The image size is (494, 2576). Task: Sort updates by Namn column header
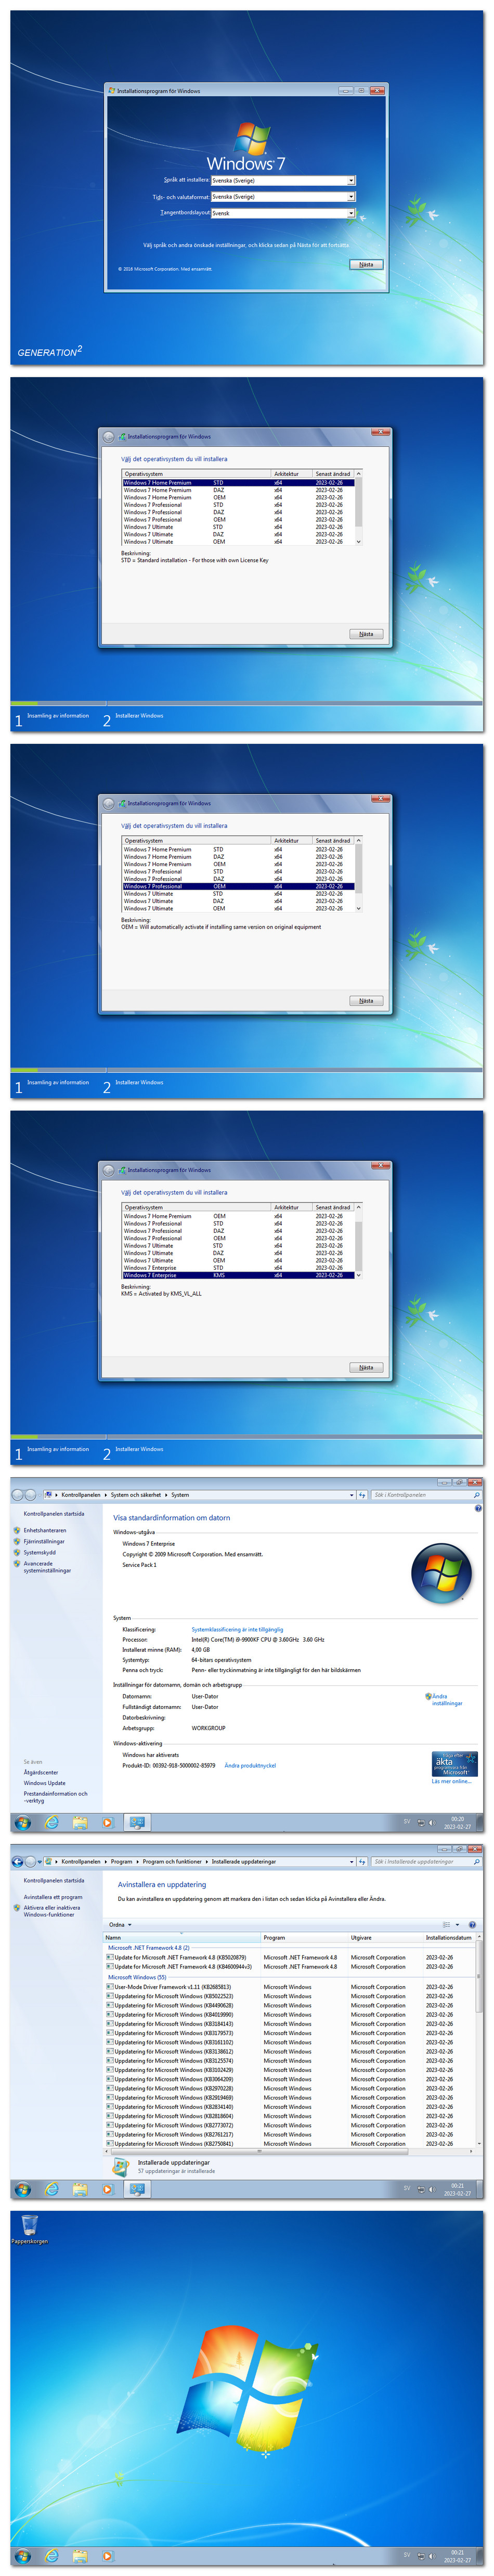tap(182, 1937)
